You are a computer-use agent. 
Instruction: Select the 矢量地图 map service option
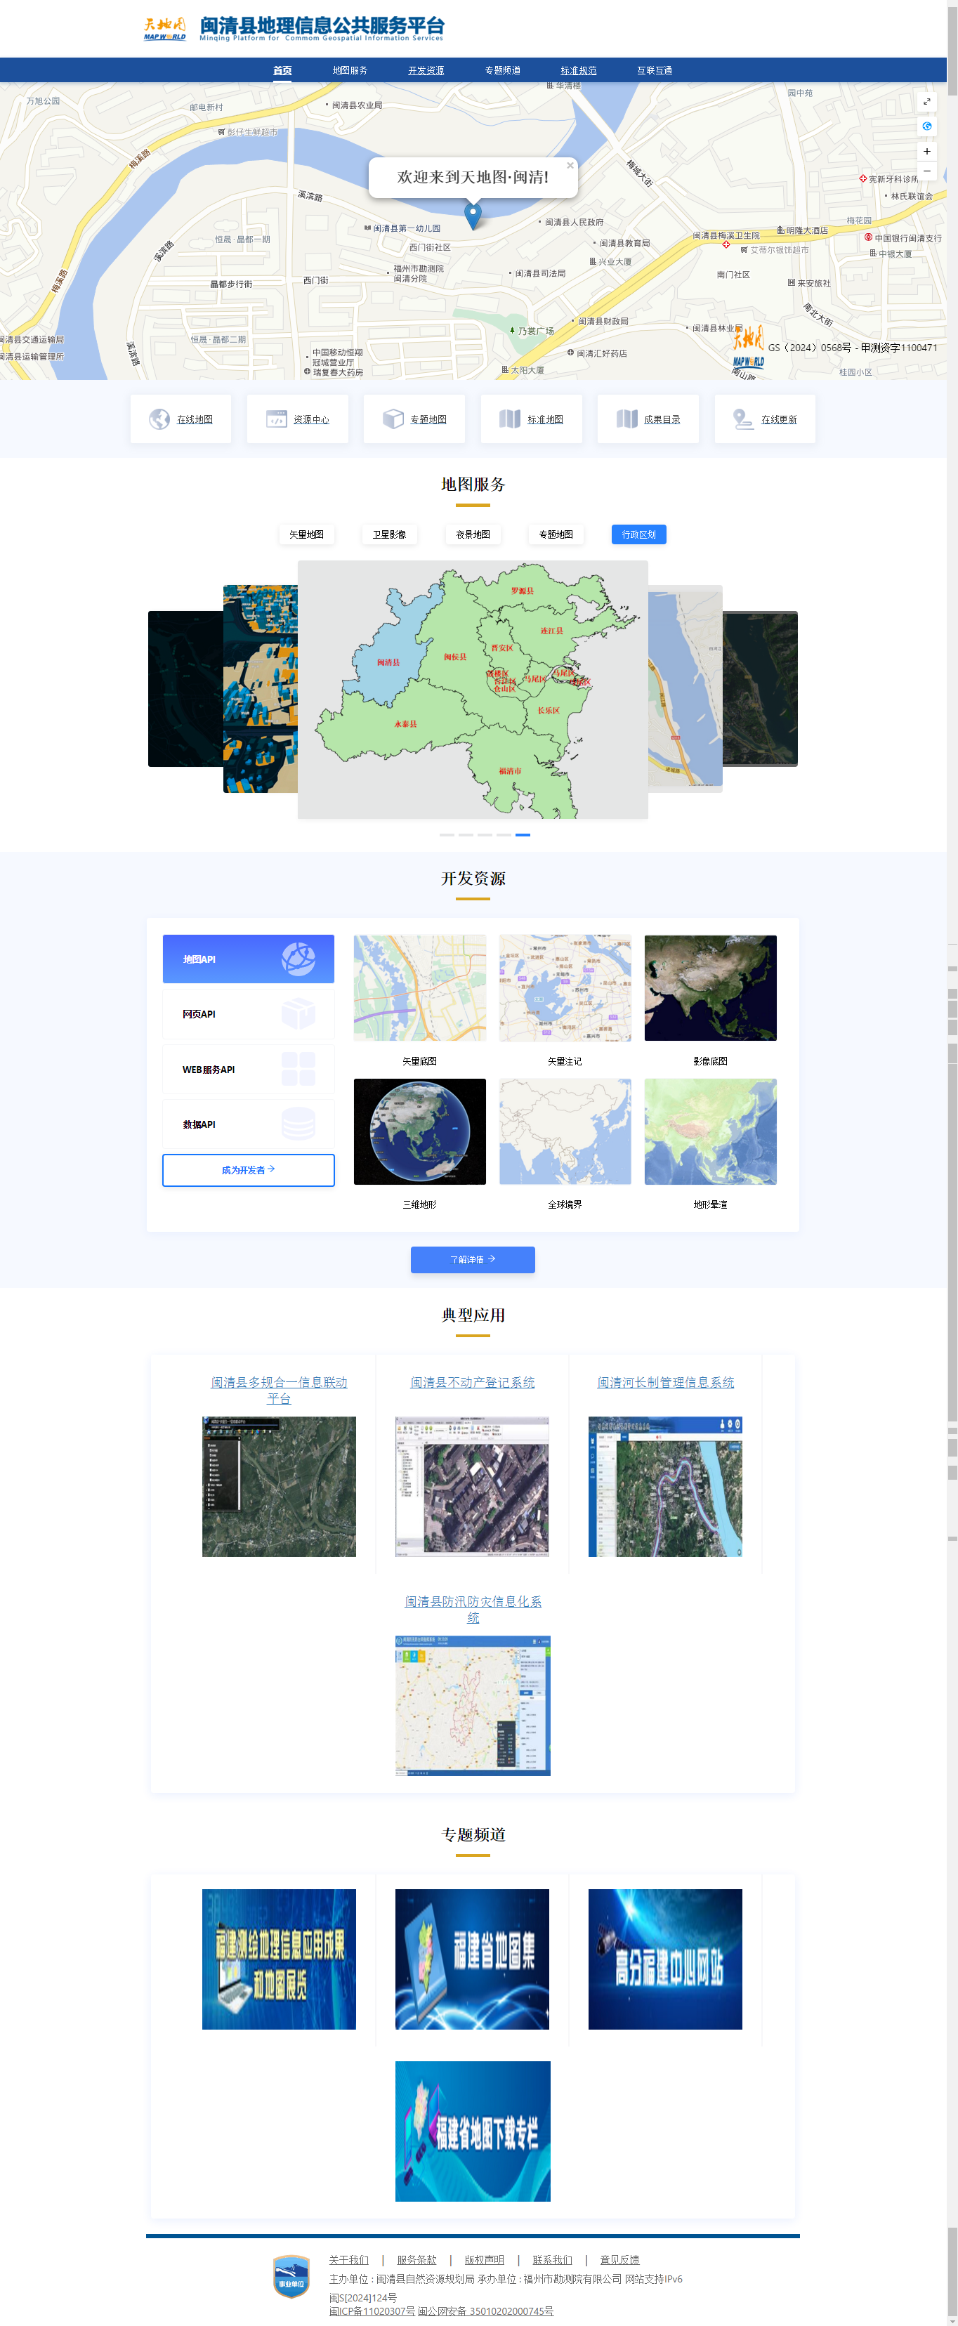[306, 534]
